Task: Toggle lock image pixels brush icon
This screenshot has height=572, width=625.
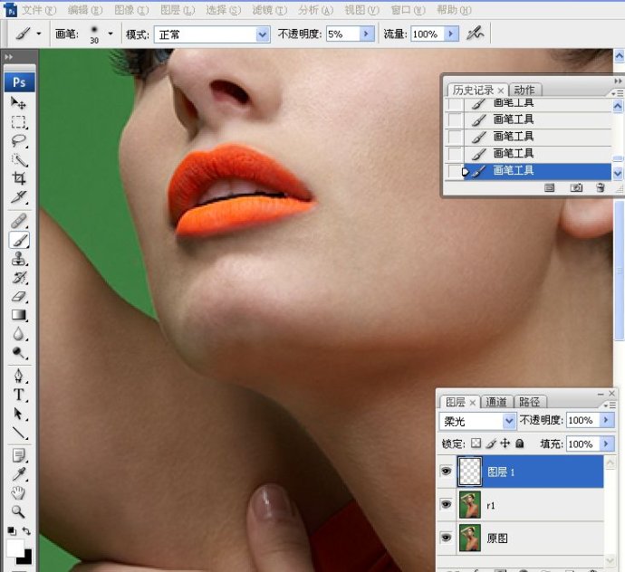Action: tap(491, 443)
